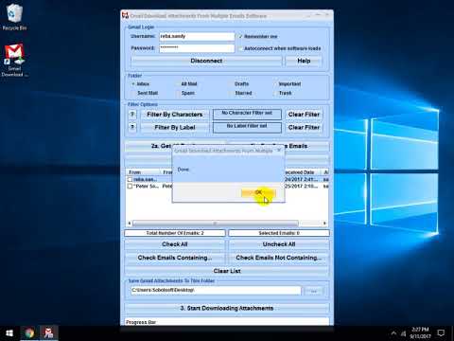The width and height of the screenshot is (454, 341).
Task: Tick the checkbox for the reba.san email row
Action: 130,179
